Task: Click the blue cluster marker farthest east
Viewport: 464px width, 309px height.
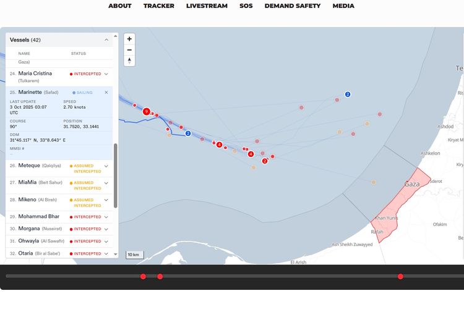Action: tap(348, 94)
